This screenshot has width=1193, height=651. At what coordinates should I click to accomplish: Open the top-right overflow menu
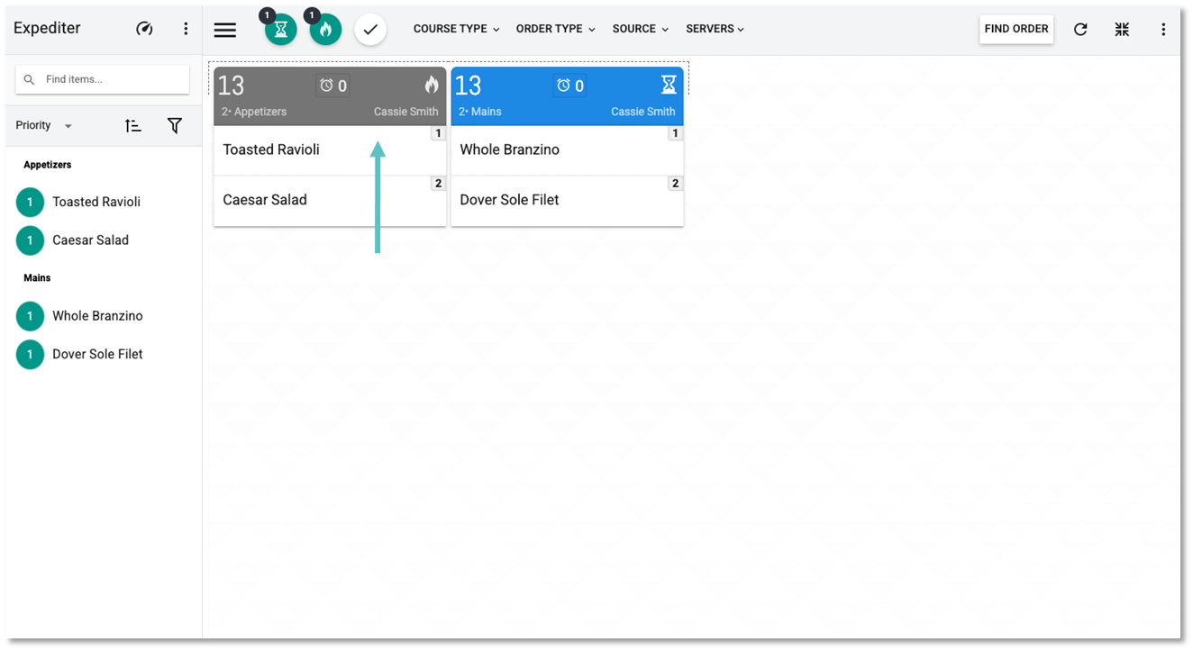pos(1163,30)
